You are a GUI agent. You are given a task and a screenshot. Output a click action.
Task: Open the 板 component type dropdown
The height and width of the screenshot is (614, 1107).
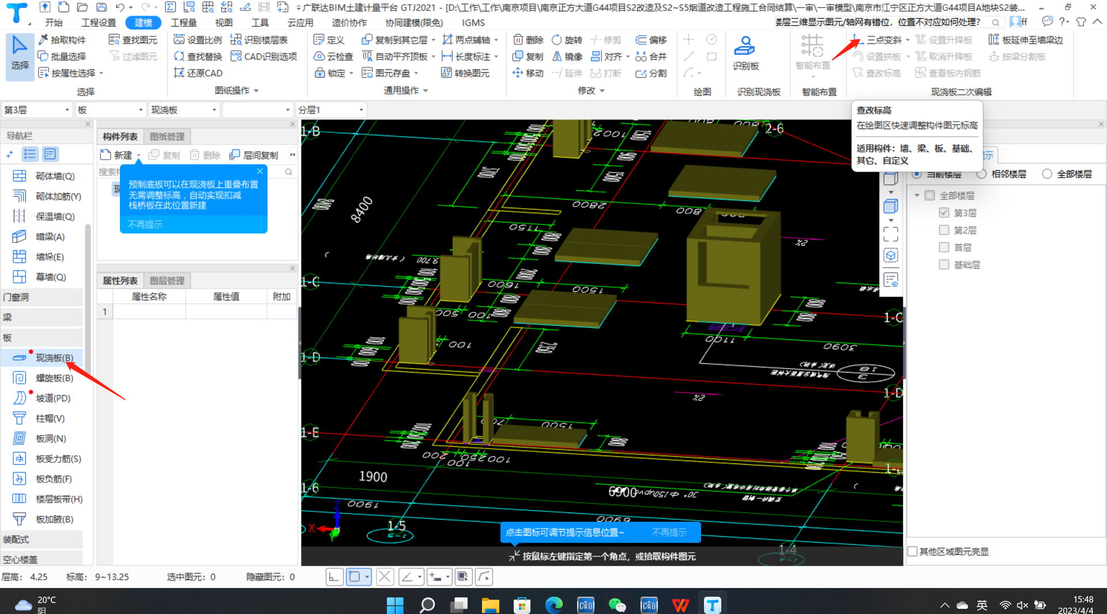tap(110, 110)
